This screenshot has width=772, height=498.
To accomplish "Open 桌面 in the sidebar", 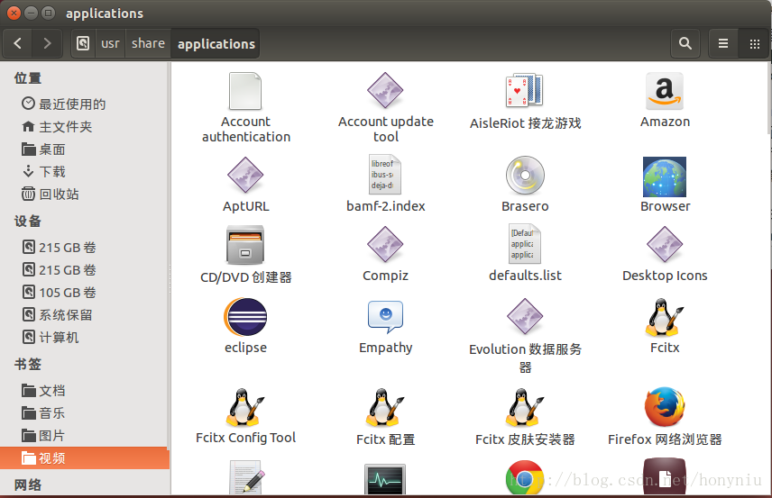I will (85, 149).
